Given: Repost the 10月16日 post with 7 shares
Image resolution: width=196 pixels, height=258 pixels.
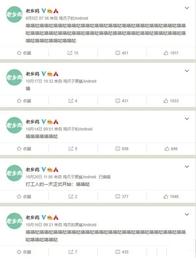Looking at the screenshot, I should 73,252.
